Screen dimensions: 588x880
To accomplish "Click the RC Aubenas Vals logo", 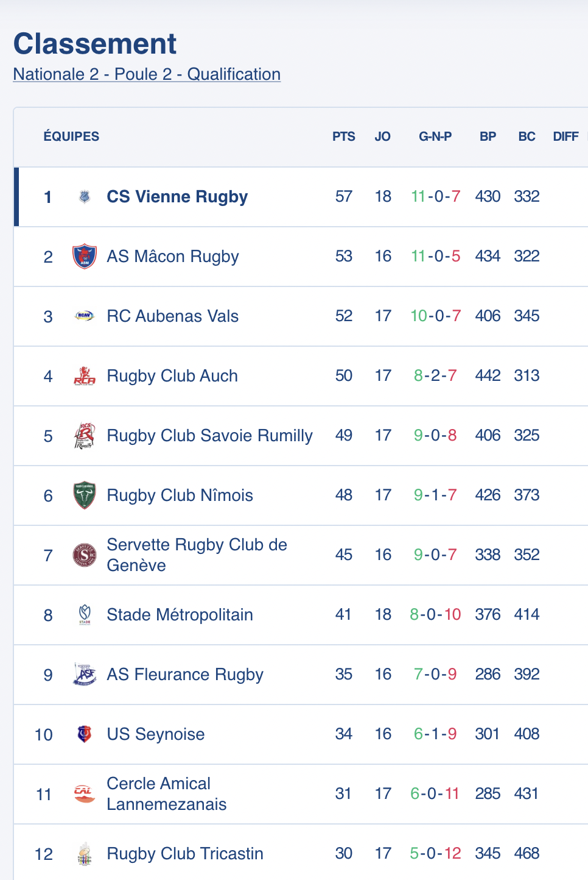I will pos(85,316).
